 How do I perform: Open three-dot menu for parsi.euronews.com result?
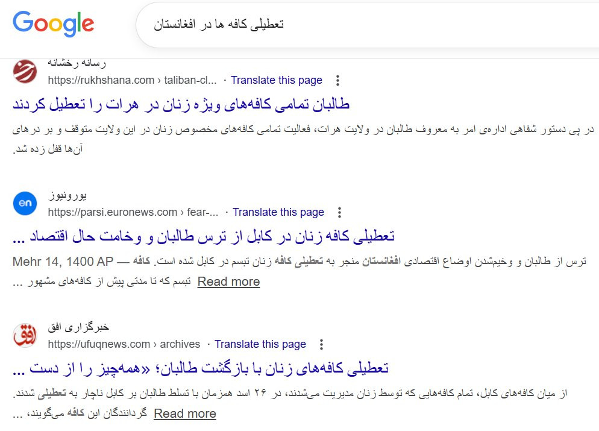coord(339,212)
